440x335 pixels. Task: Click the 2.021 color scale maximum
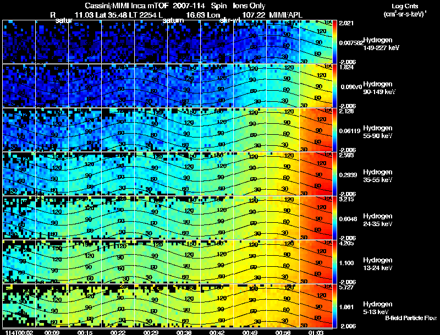coord(346,23)
